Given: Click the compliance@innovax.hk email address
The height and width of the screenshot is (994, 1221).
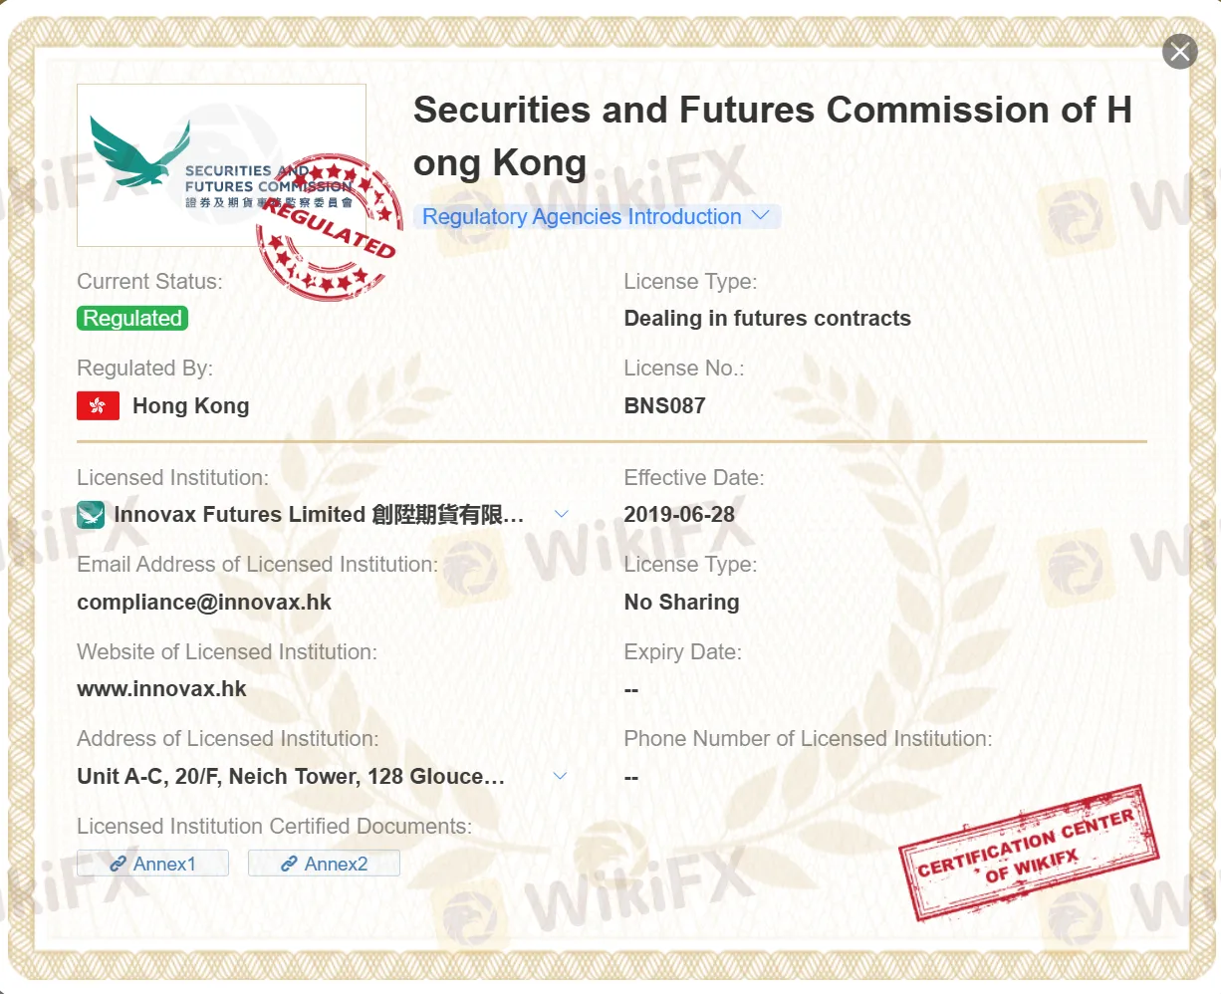Looking at the screenshot, I should point(204,602).
